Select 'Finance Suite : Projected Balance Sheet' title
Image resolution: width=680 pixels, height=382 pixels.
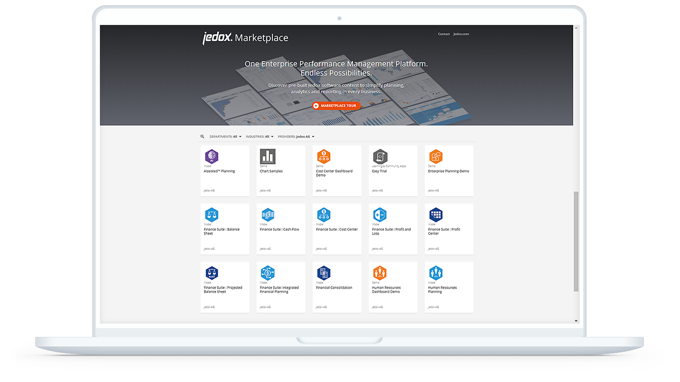coord(223,290)
